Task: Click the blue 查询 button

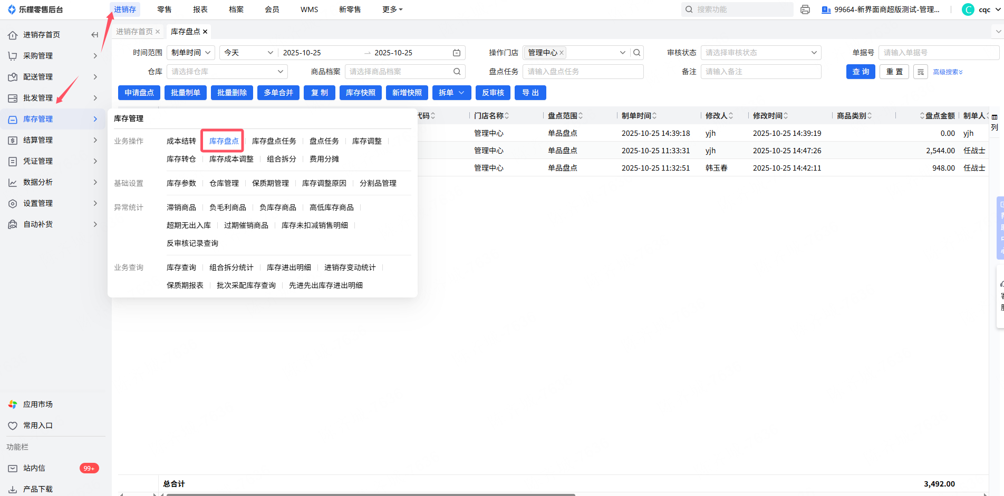Action: [861, 72]
